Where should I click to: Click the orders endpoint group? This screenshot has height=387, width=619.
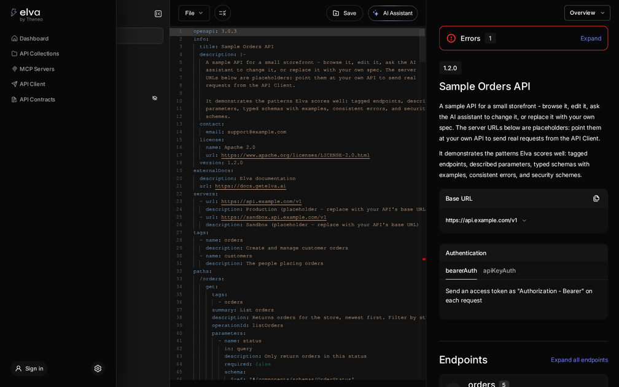tap(523, 381)
